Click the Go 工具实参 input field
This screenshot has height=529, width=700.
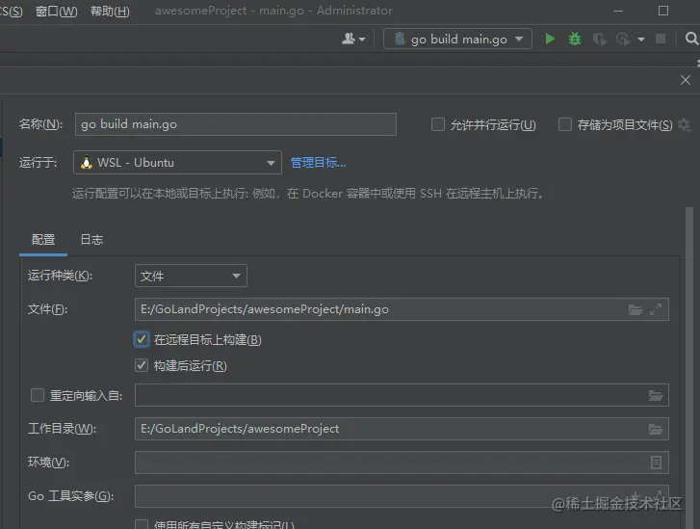pyautogui.click(x=402, y=496)
